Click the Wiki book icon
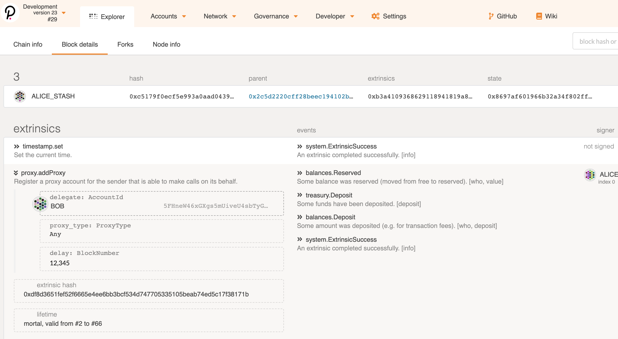This screenshot has width=618, height=339. (539, 16)
